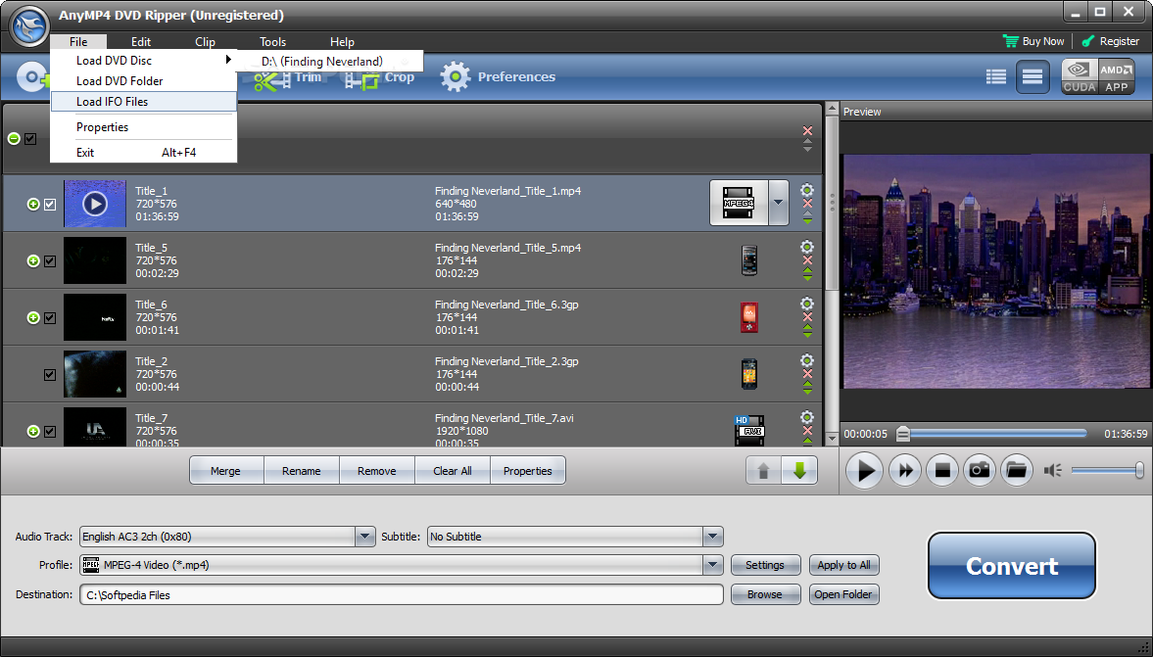Move selected title up arrow
Screen dimensions: 1153x657
(763, 471)
